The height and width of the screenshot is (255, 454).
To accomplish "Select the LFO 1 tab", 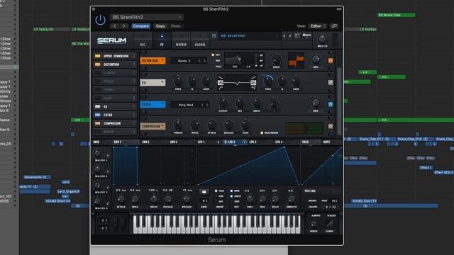I will pyautogui.click(x=201, y=142).
